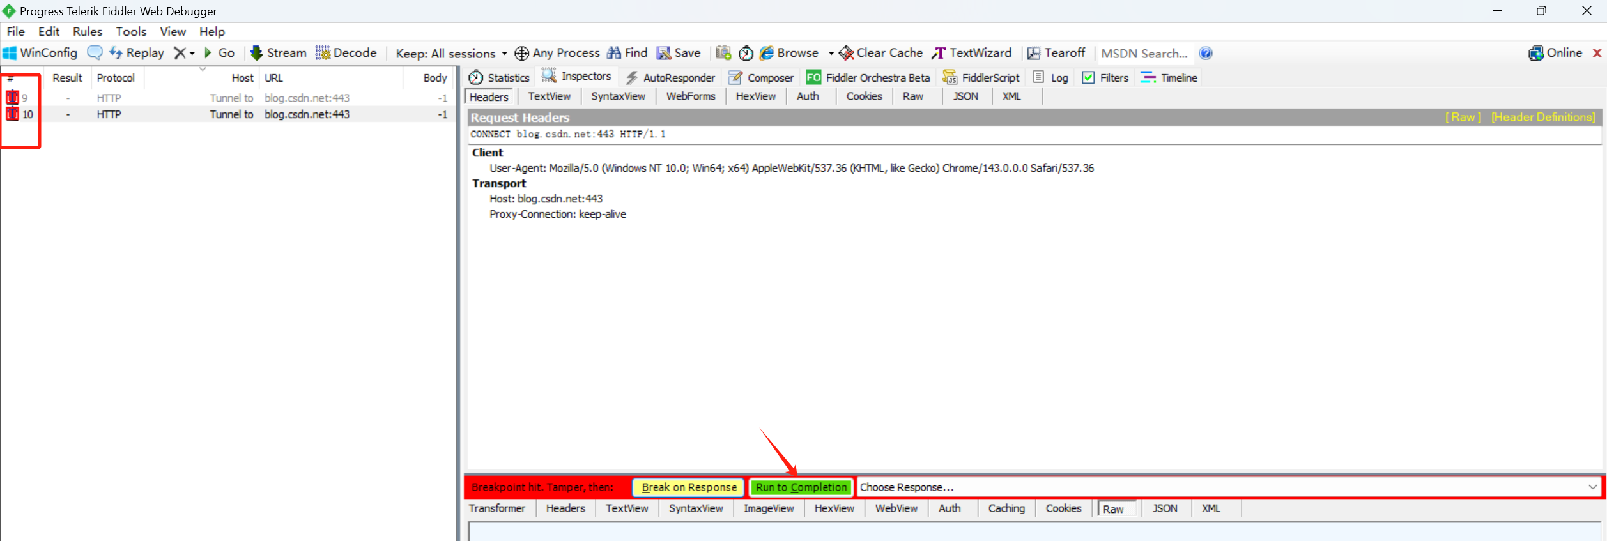1607x541 pixels.
Task: Replay the selected session
Action: coord(137,53)
